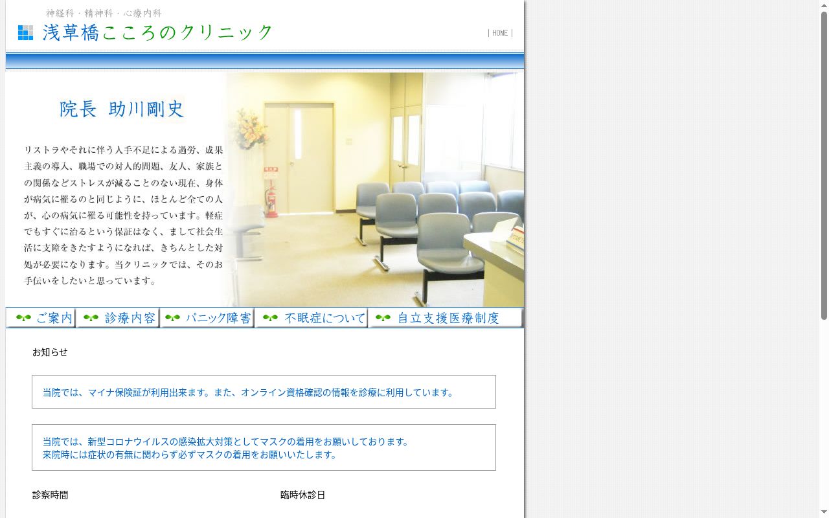
Task: Click the 診察時間 heading
Action: pyautogui.click(x=50, y=495)
